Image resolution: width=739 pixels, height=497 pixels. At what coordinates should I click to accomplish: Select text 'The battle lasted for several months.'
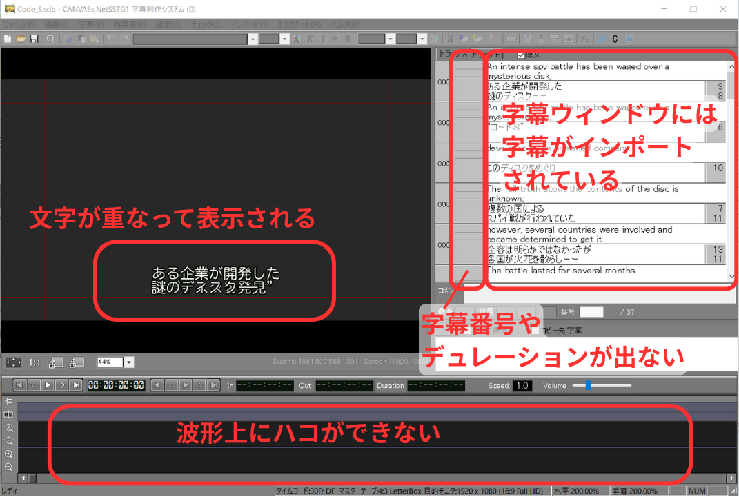tap(562, 270)
